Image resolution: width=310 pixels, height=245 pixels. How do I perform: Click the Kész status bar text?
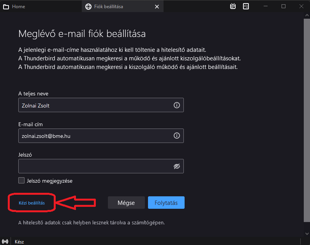click(x=19, y=242)
